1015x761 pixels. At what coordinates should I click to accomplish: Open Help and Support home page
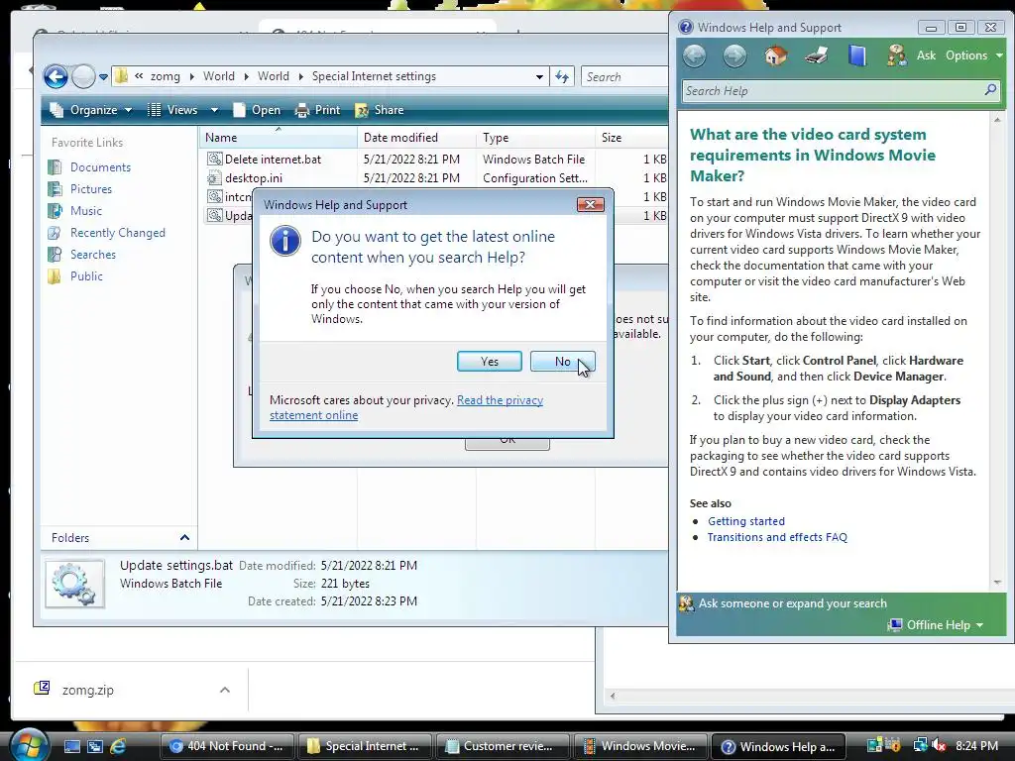(775, 56)
